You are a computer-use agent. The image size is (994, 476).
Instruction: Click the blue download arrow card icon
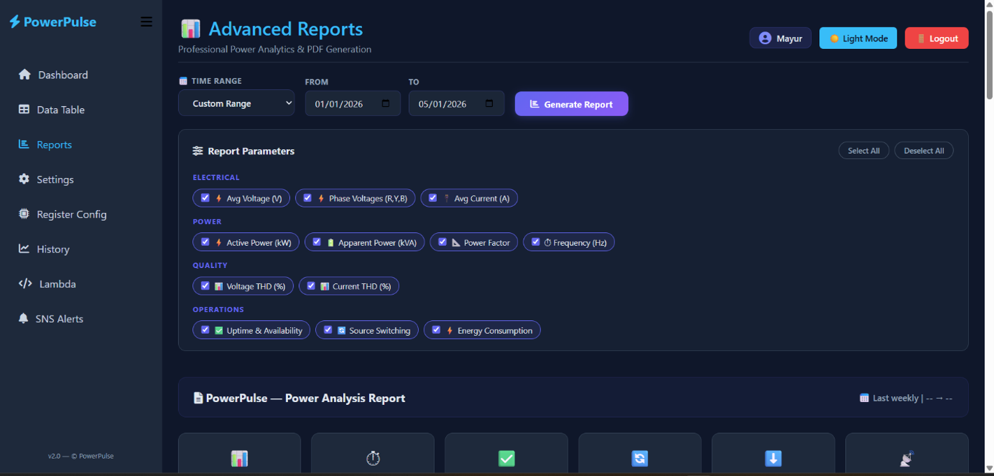pyautogui.click(x=773, y=459)
